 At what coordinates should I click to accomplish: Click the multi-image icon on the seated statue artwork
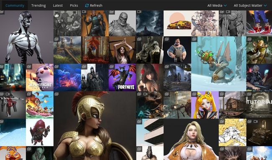139,39
